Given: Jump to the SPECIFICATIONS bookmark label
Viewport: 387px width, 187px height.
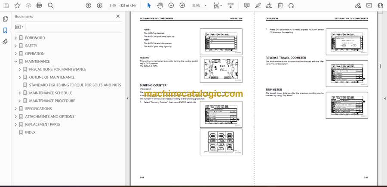Looking at the screenshot, I should point(38,109).
